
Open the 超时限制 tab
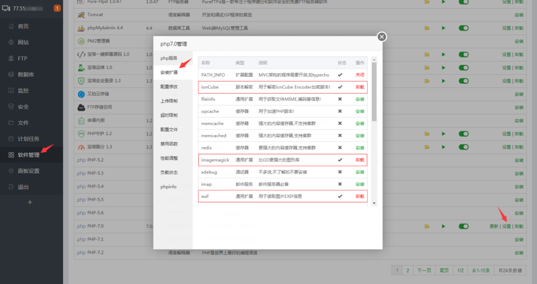173,116
